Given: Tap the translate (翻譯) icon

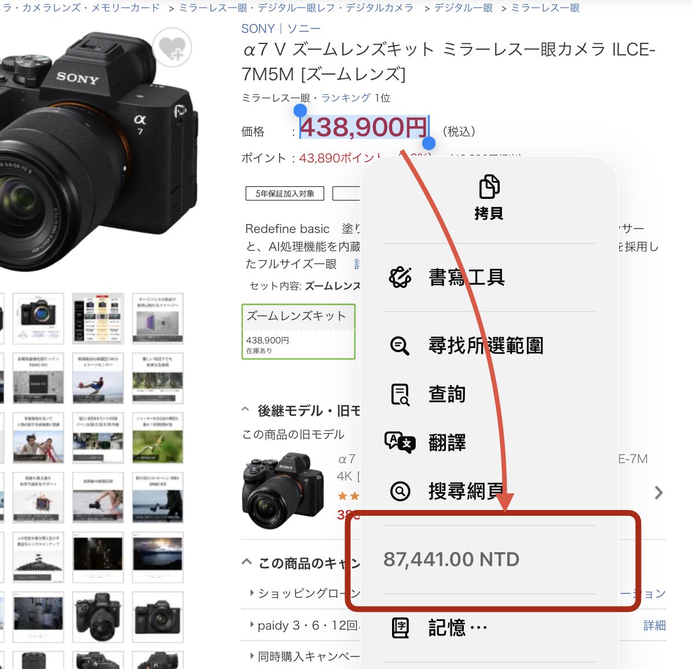Looking at the screenshot, I should (x=400, y=442).
